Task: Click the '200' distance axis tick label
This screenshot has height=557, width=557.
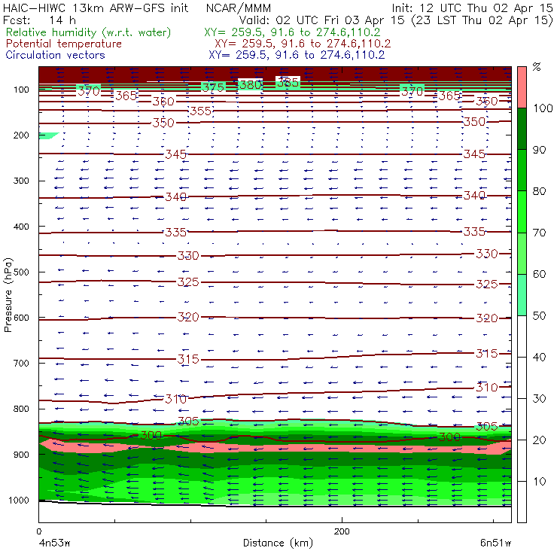Action: [342, 531]
